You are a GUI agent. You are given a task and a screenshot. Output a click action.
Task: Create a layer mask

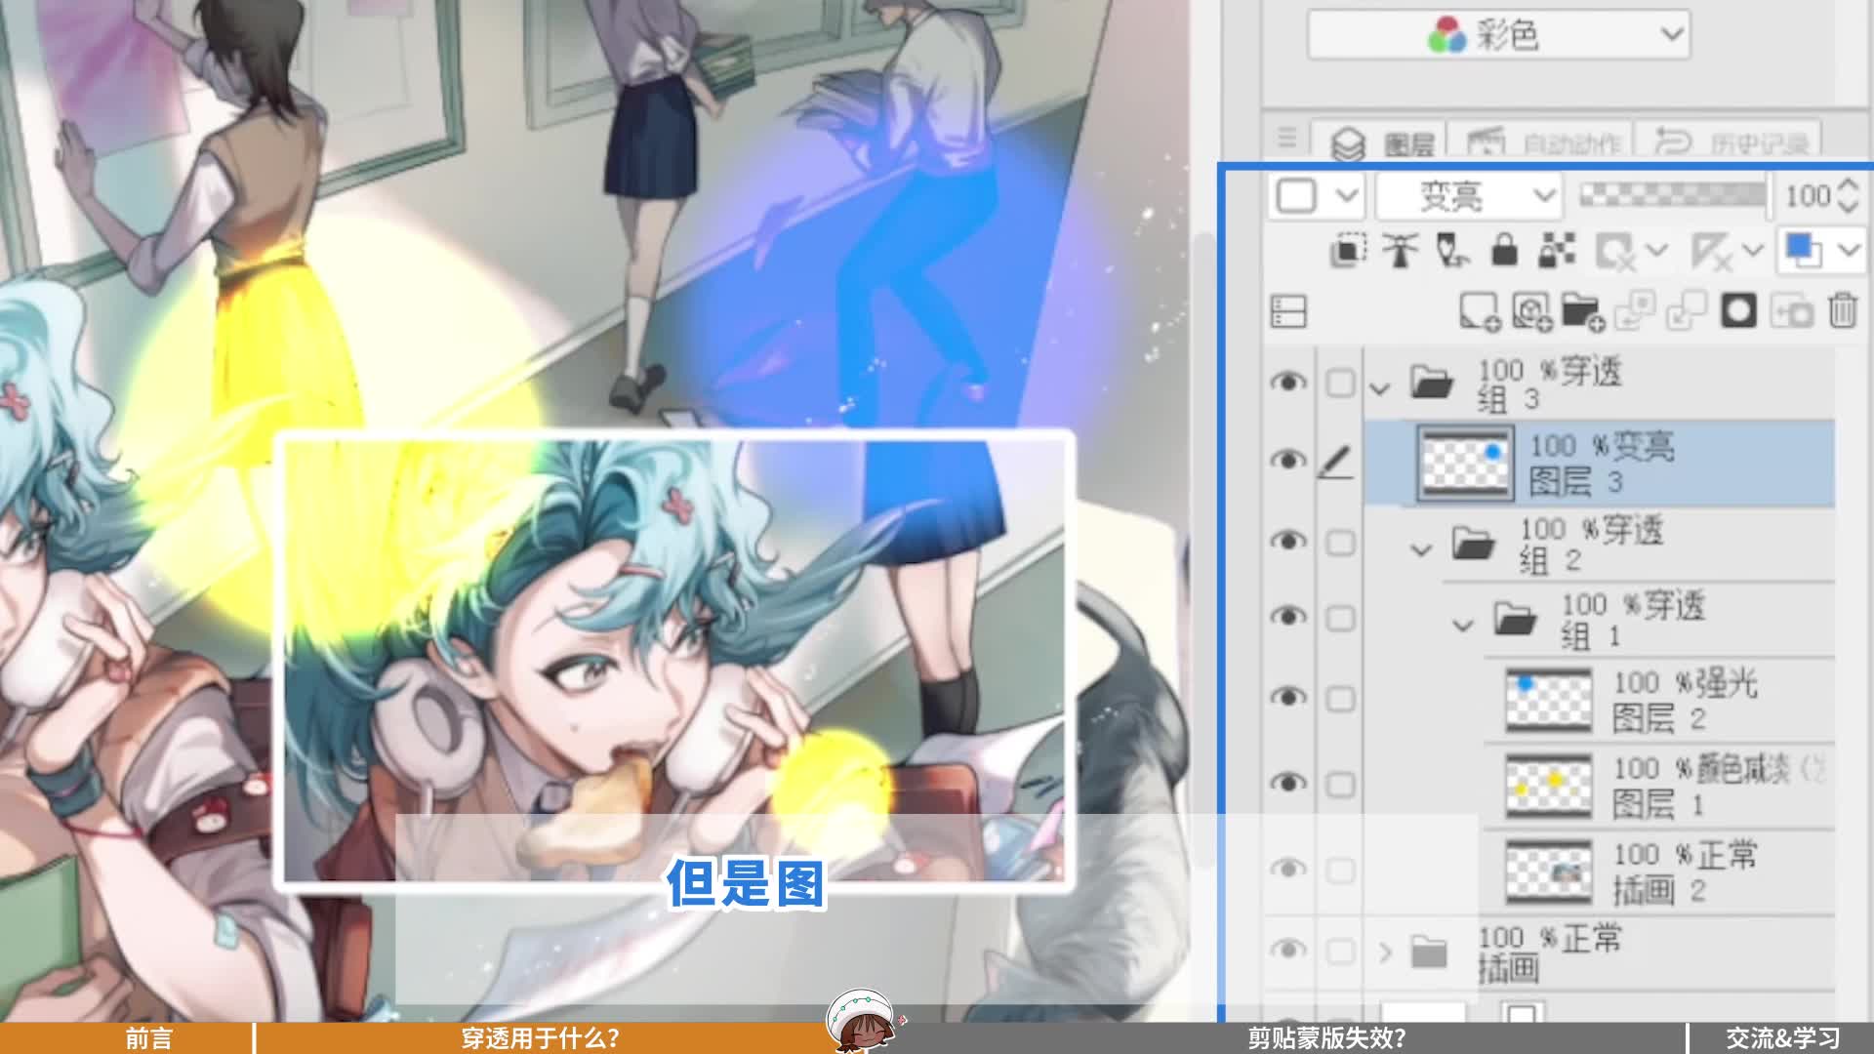point(1738,311)
